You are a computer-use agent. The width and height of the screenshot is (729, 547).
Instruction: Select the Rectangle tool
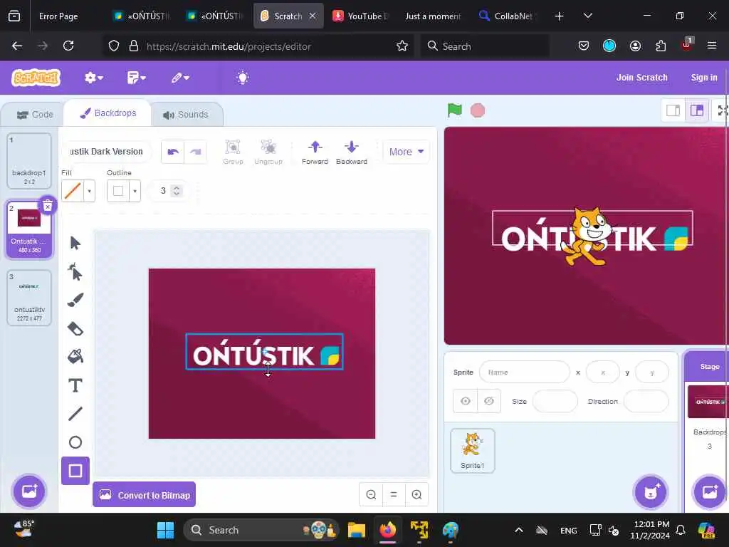click(75, 471)
